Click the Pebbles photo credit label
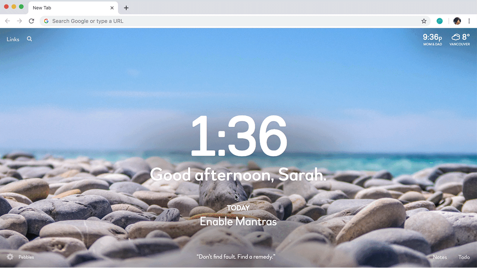This screenshot has height=268, width=477. (x=26, y=257)
